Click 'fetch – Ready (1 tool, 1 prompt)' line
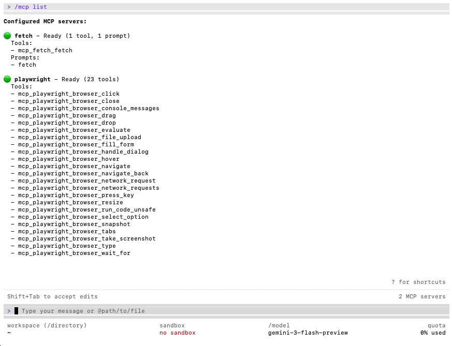 (x=72, y=36)
